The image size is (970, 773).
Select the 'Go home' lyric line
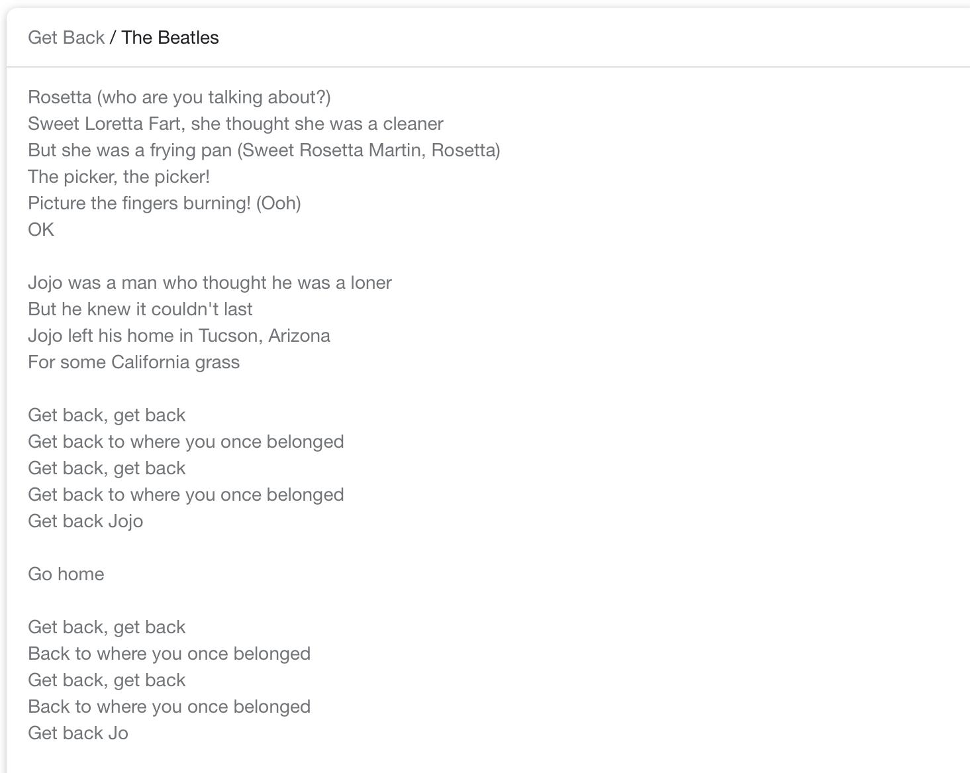coord(66,574)
